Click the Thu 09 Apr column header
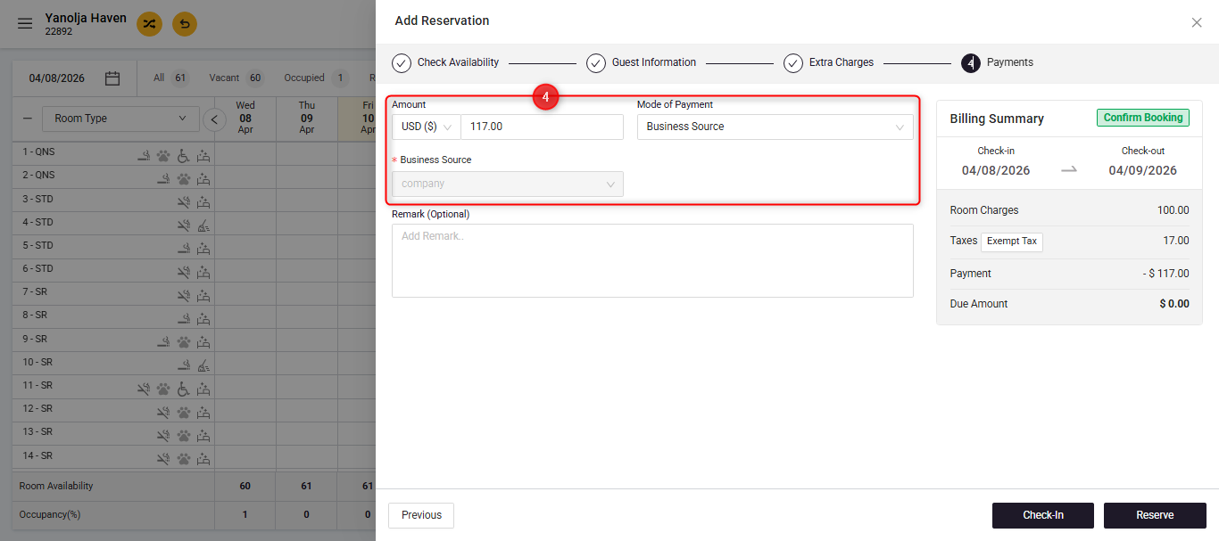Viewport: 1219px width, 541px height. click(307, 118)
